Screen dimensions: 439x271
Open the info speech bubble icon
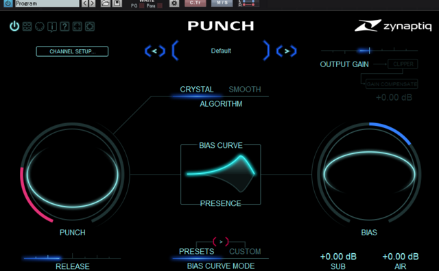[x=52, y=27]
